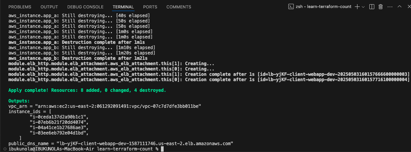Click the zsh terminal shell icon

tap(291, 7)
